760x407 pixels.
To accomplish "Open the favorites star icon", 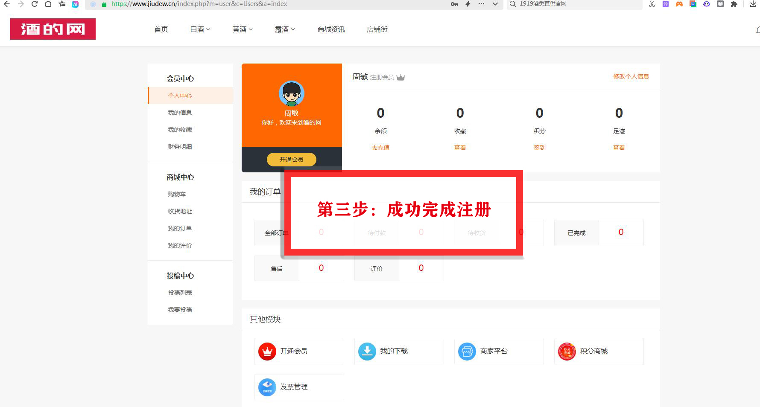I will click(62, 4).
